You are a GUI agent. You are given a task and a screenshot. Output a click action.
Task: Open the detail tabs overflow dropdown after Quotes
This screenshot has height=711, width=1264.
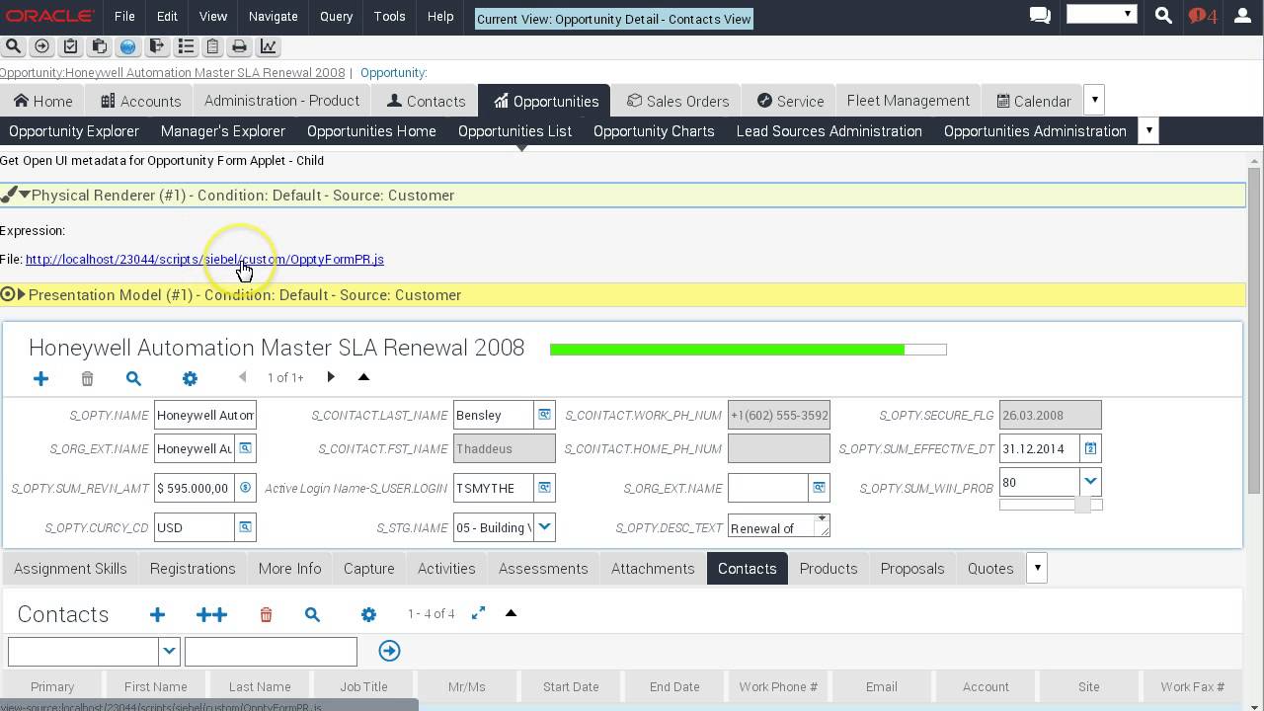point(1037,568)
